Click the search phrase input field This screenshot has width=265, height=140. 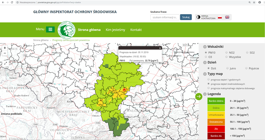[165, 17]
